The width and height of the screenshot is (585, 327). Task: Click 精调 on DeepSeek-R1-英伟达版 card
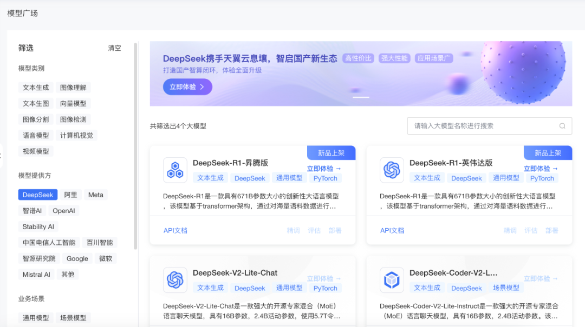[510, 231]
